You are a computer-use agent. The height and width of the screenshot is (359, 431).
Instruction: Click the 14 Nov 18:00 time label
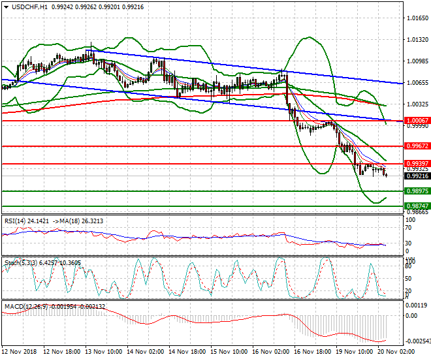click(x=187, y=352)
